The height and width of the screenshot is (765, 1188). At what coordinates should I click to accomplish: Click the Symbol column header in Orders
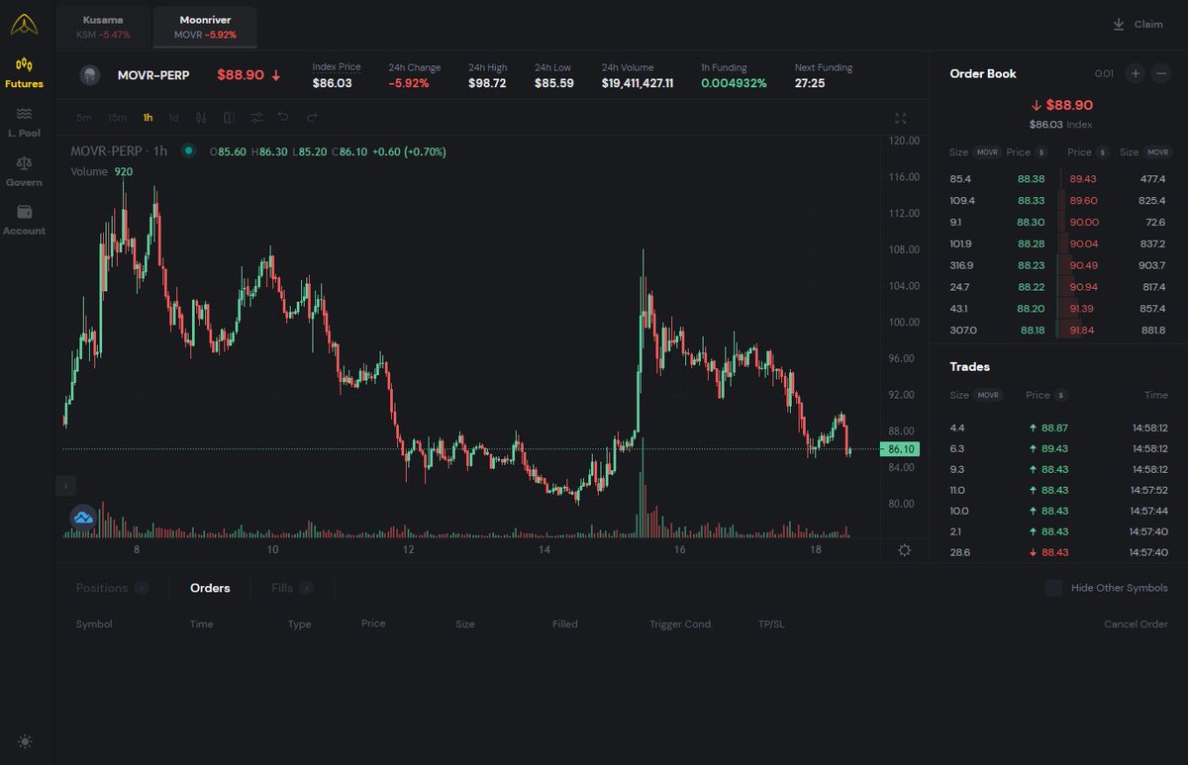tap(94, 624)
